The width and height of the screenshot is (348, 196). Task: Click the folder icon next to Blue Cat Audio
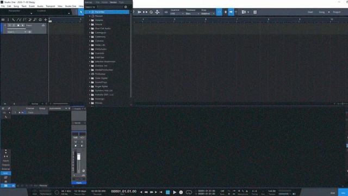click(x=92, y=28)
